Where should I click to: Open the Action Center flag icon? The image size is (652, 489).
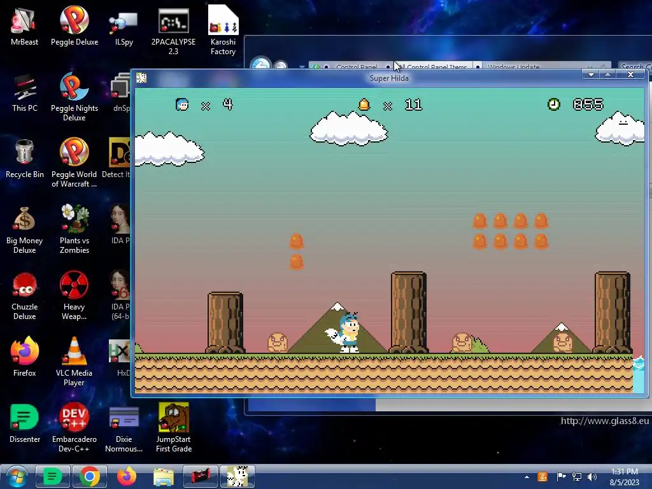[561, 477]
